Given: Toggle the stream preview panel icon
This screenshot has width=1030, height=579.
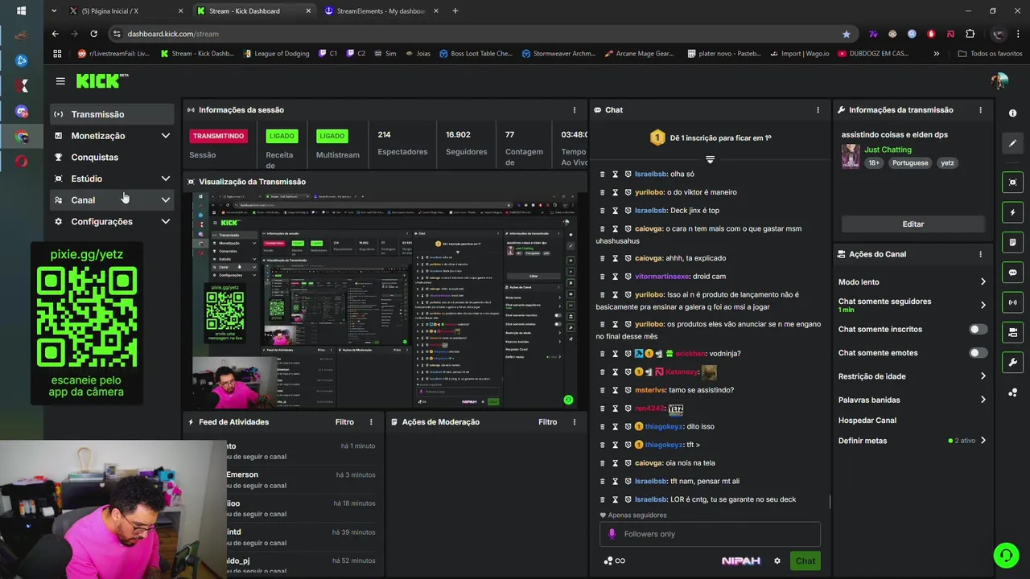Looking at the screenshot, I should tap(1013, 183).
